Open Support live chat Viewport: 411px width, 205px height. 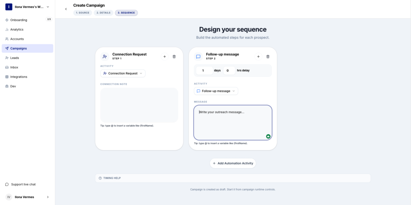(23, 184)
